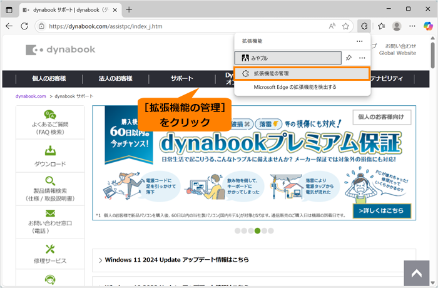Open 法人のお客様 navigation item

115,78
